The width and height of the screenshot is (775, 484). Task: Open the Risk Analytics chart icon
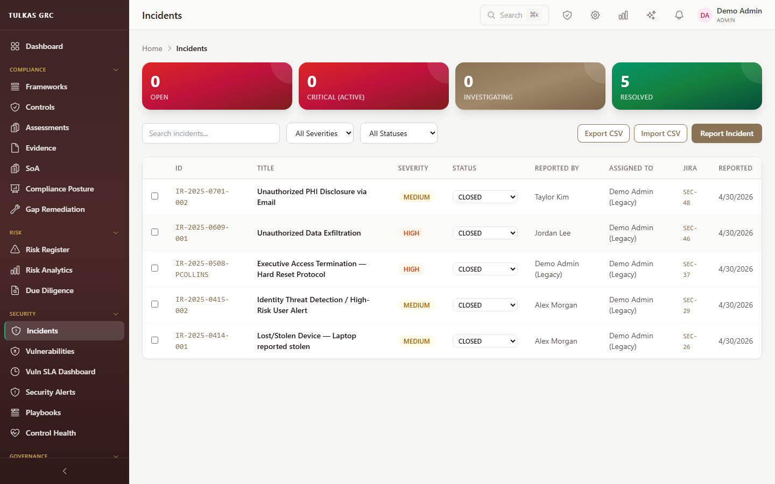click(x=15, y=270)
